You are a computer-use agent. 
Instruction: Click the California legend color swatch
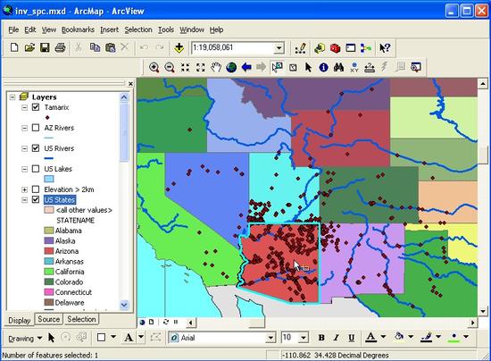(49, 272)
